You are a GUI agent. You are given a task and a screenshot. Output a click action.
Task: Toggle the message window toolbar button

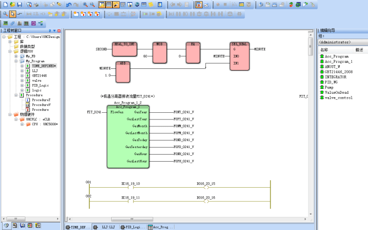tap(108, 4)
